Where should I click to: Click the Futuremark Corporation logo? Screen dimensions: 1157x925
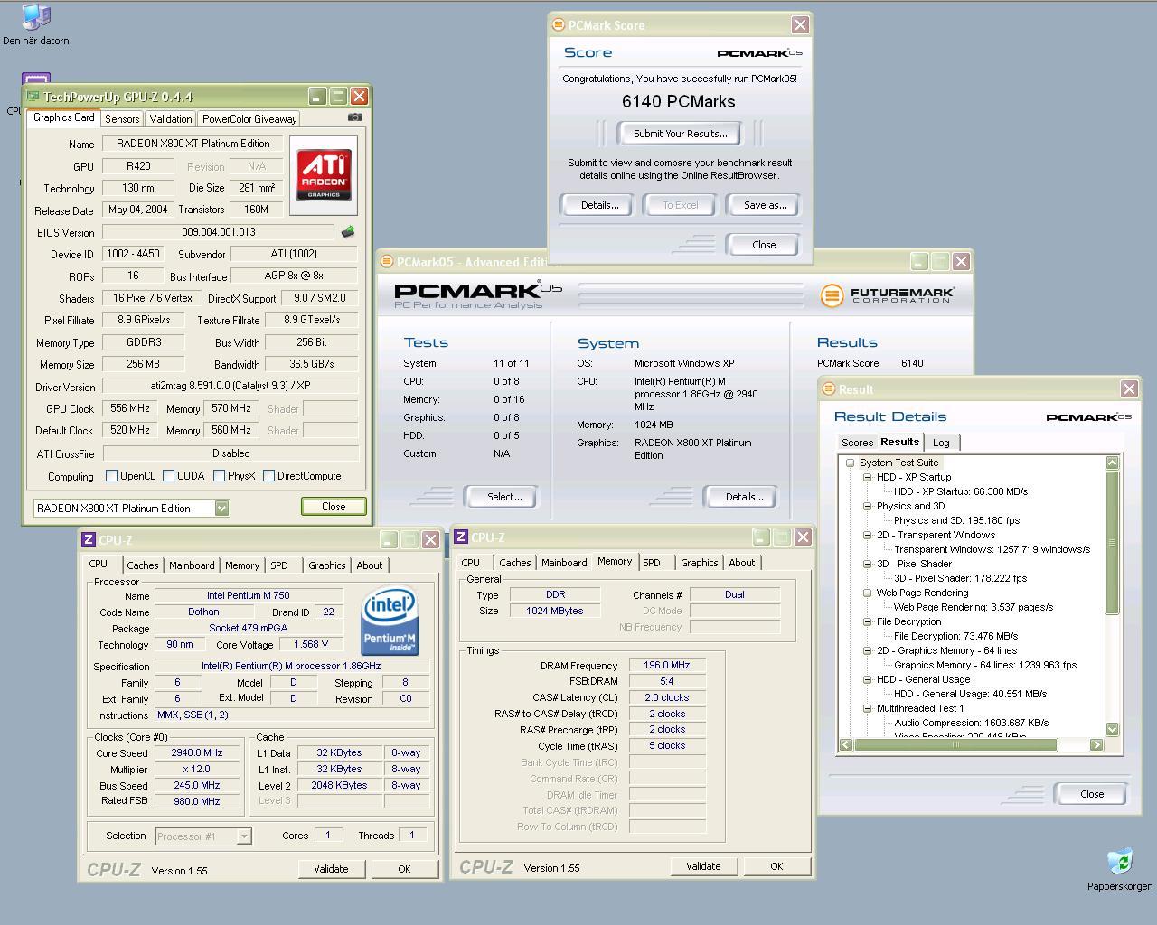coord(887,295)
